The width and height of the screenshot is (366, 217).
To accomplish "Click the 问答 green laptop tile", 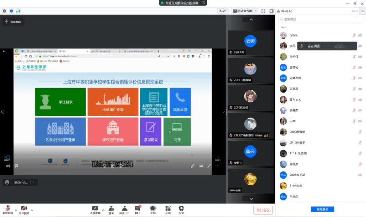I will [177, 132].
